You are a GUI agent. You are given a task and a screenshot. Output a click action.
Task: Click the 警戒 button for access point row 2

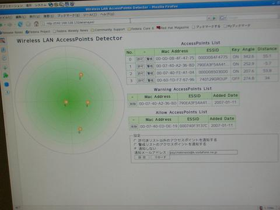[150, 73]
